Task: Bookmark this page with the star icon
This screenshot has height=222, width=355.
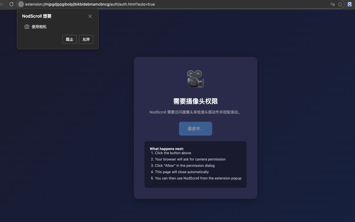Action: [x=340, y=4]
